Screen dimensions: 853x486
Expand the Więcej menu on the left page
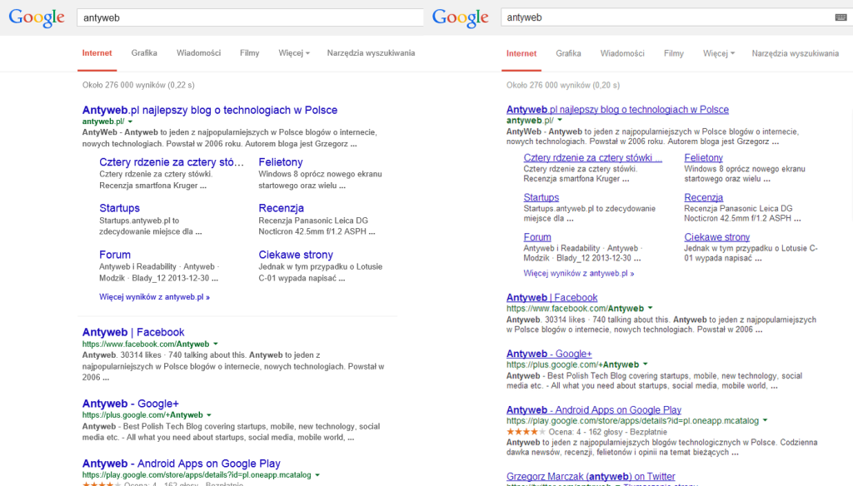coord(294,52)
